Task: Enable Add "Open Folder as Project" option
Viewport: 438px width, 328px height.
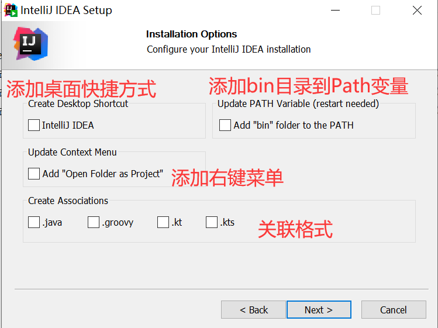Action: click(x=34, y=174)
